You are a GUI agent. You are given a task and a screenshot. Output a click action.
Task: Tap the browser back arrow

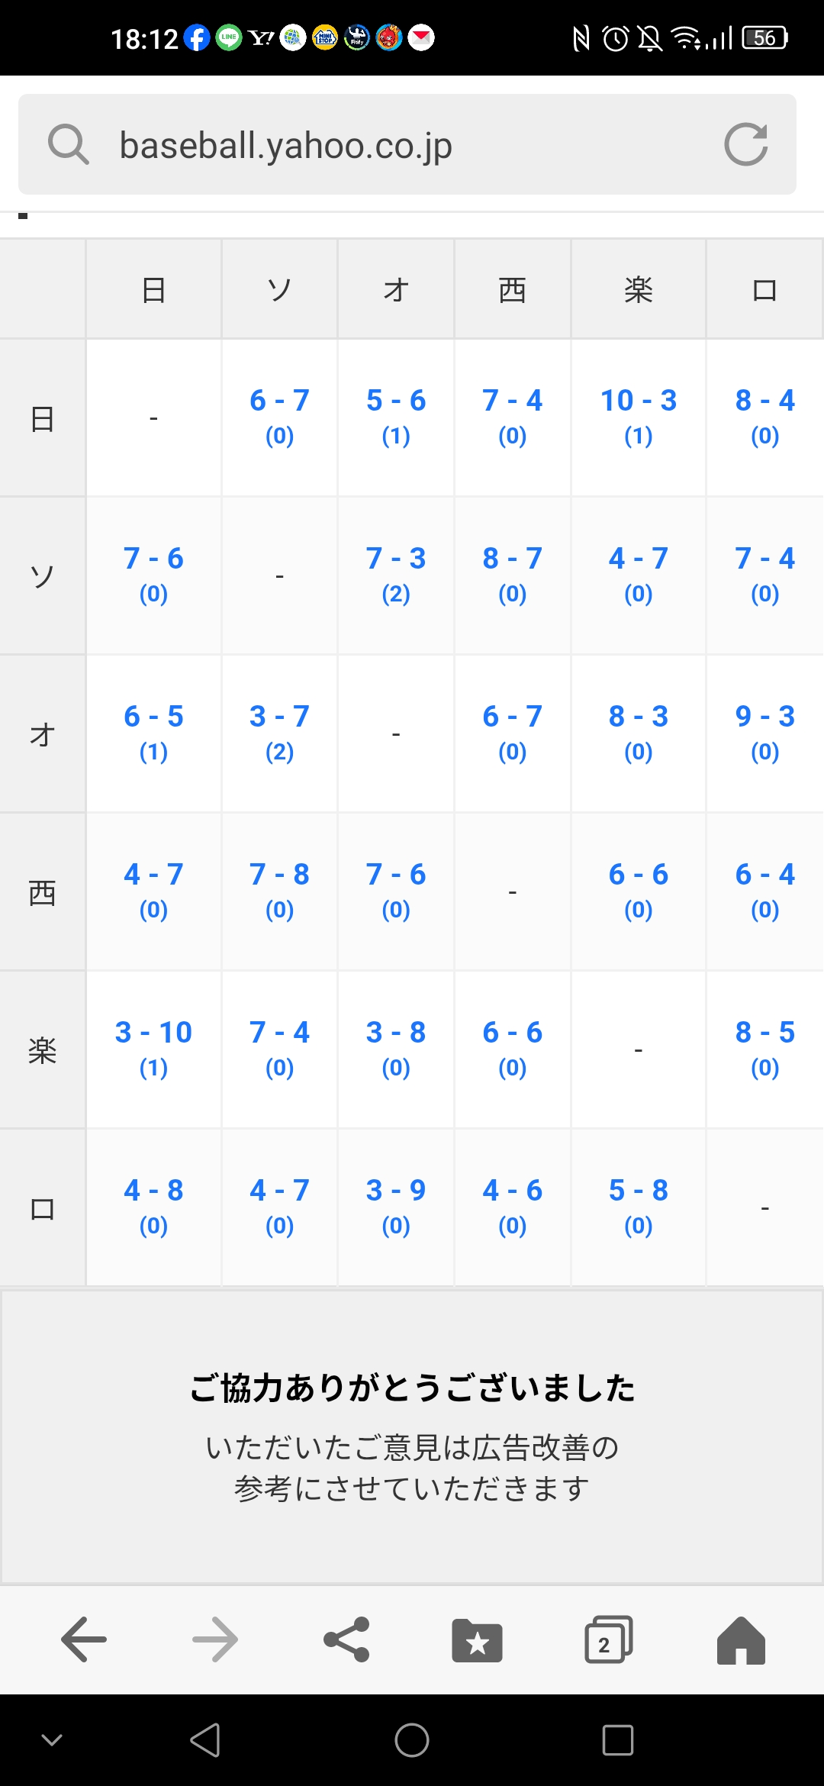[x=84, y=1639]
